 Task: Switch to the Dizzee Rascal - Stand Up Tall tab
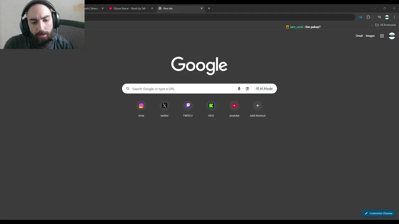pos(130,8)
